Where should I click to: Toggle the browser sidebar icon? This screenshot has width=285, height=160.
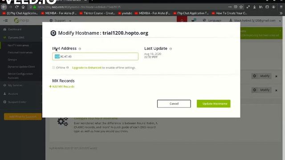point(267,7)
